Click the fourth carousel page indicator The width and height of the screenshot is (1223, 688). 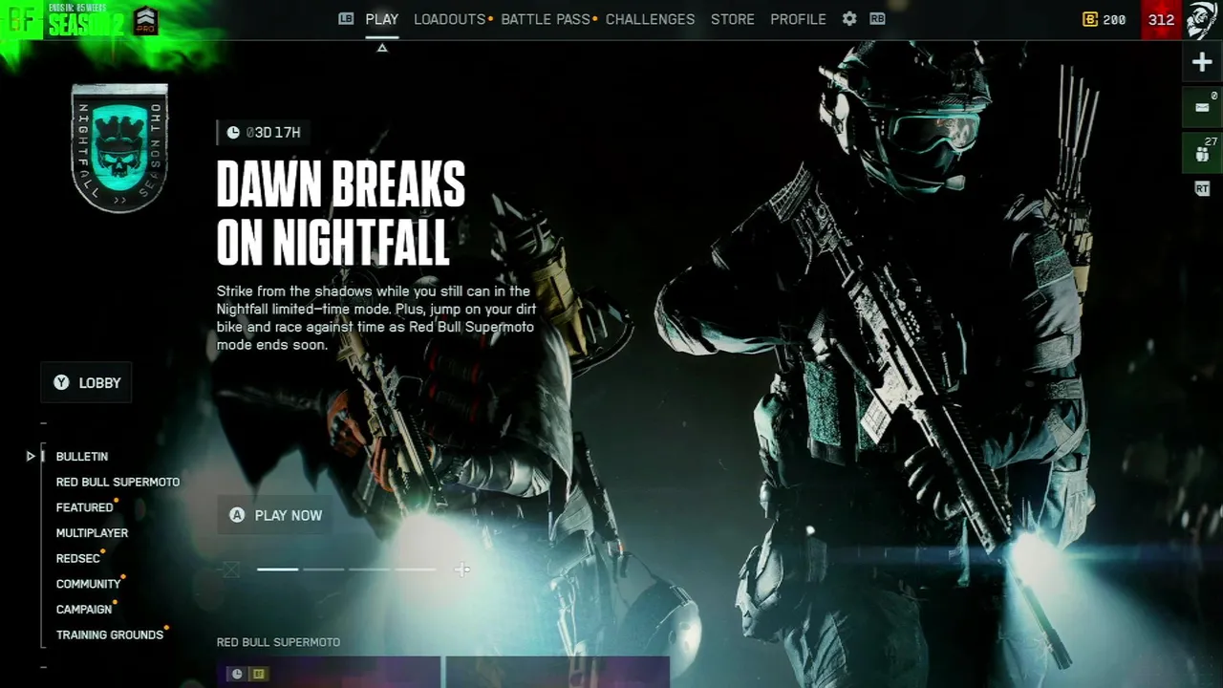tap(416, 570)
